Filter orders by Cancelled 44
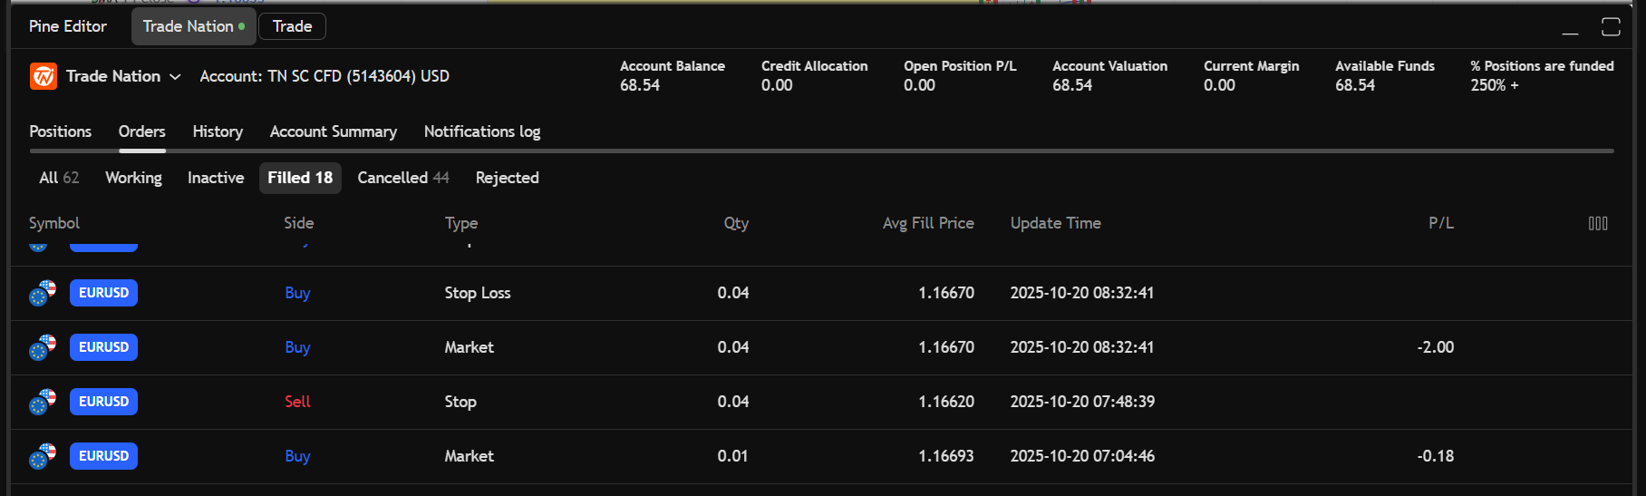 (402, 178)
